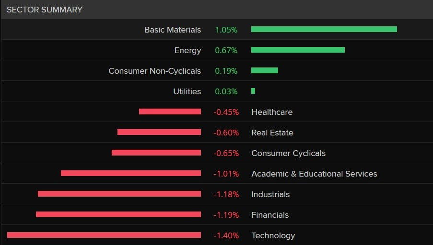
Task: Click the green Basic Materials bar
Action: (x=324, y=29)
